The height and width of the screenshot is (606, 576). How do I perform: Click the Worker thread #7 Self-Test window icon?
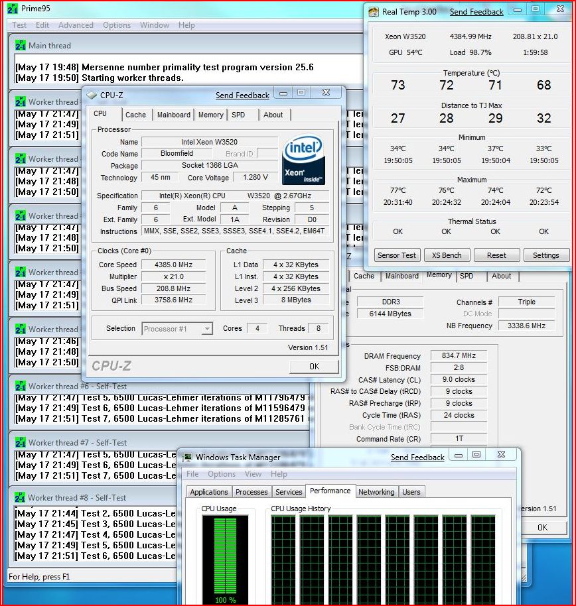pos(21,442)
